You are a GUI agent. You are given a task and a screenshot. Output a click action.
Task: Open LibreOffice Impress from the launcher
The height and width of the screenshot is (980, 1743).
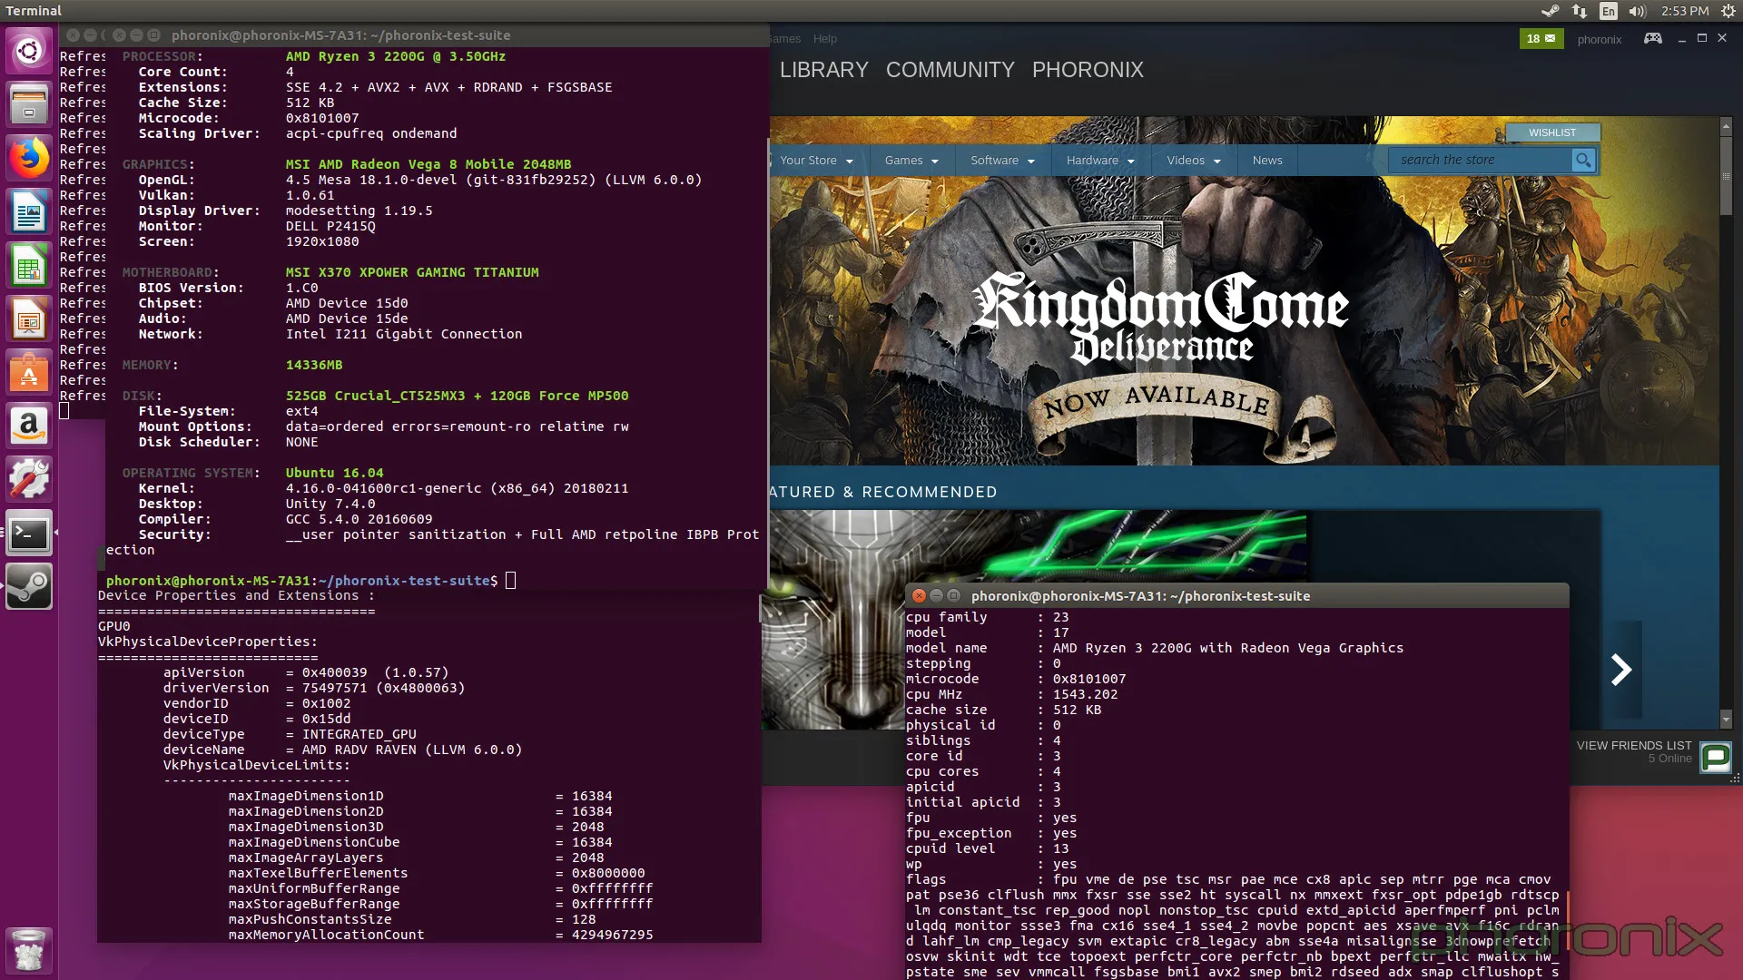click(29, 319)
